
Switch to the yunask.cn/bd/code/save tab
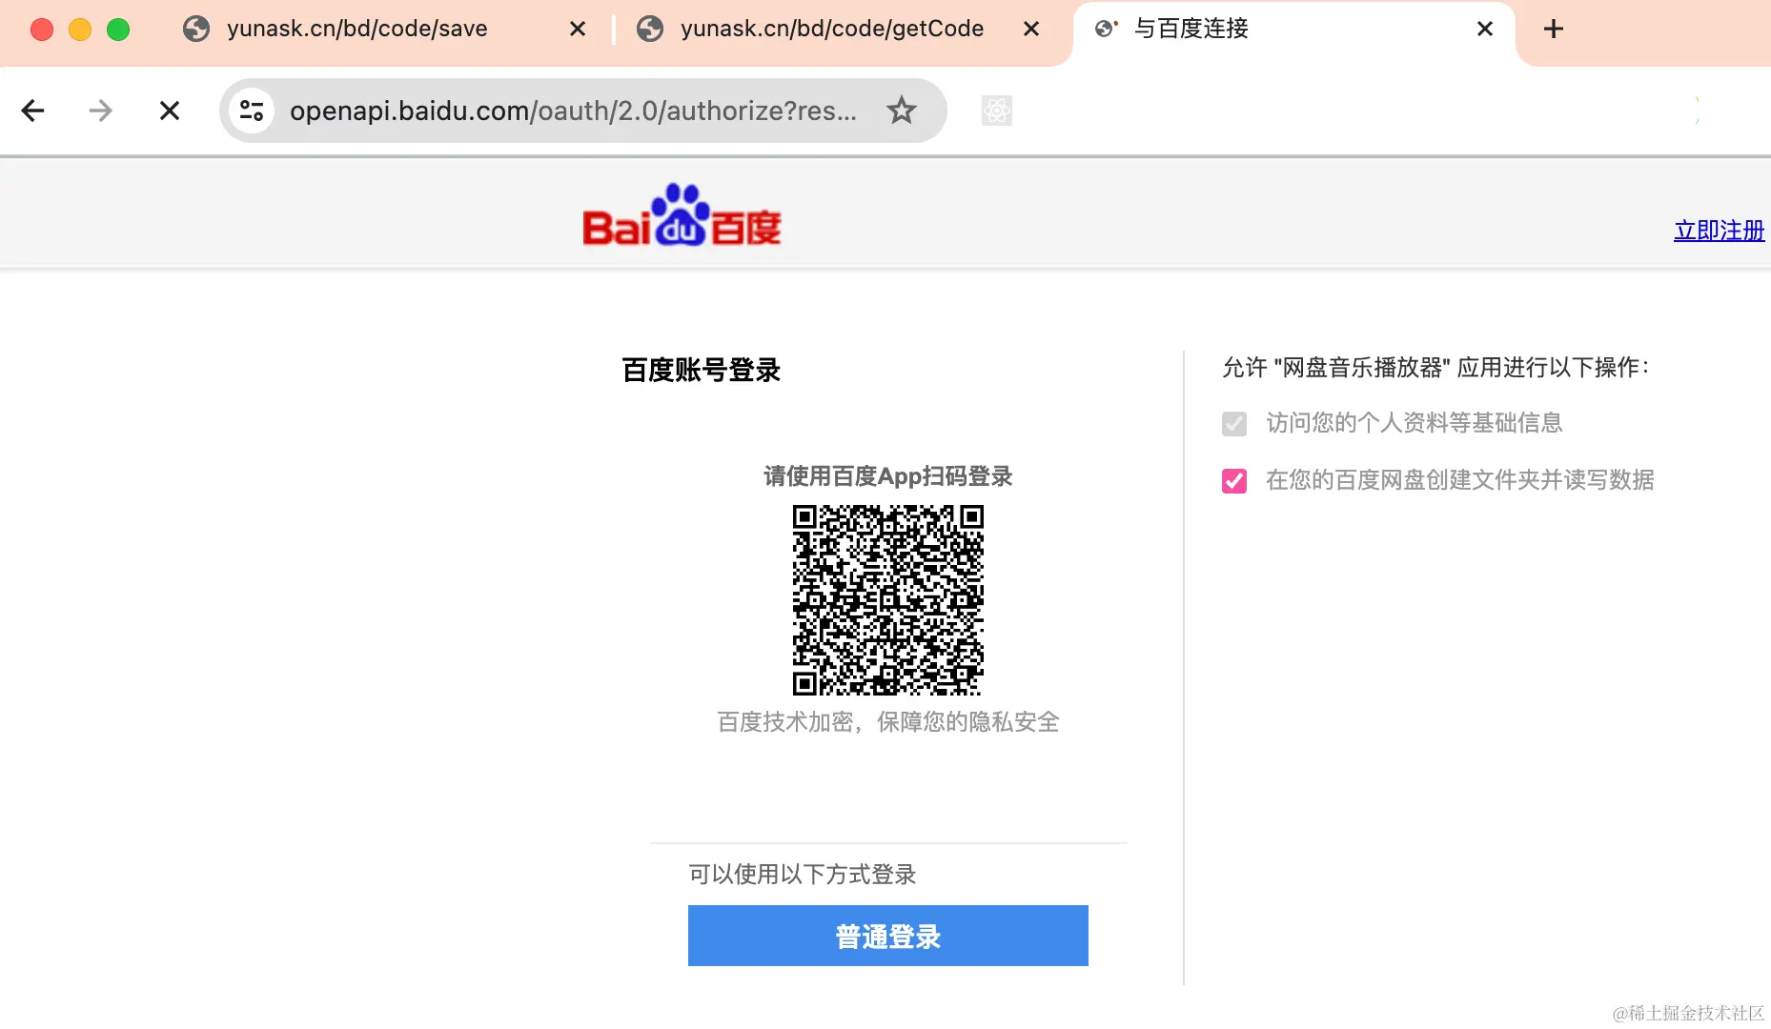pos(356,29)
